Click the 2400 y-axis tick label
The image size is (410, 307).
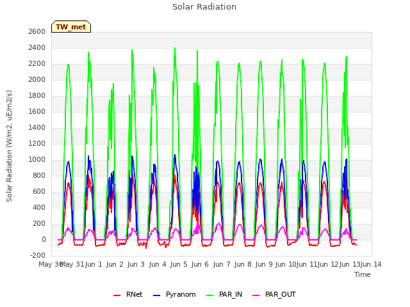tap(37, 48)
